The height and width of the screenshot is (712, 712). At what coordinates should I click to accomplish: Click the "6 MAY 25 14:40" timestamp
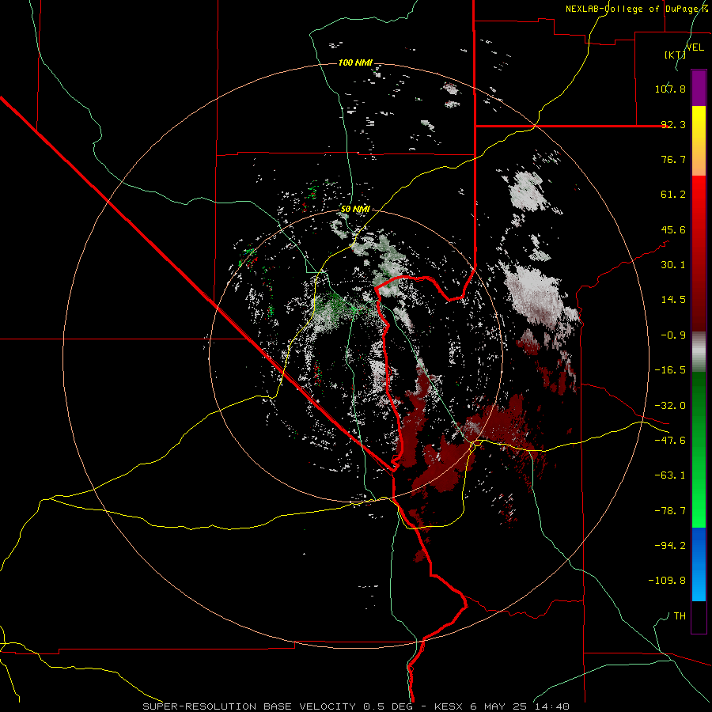point(520,706)
